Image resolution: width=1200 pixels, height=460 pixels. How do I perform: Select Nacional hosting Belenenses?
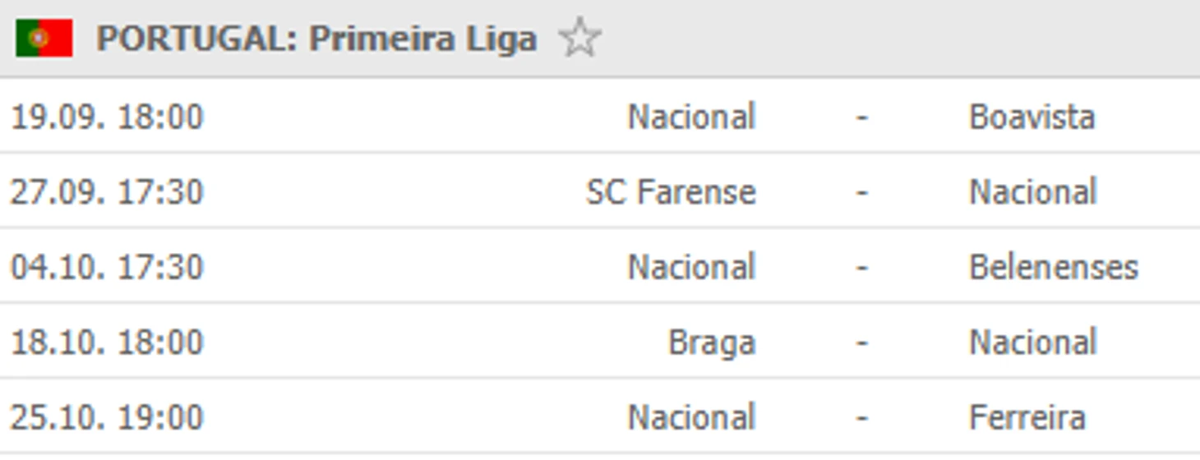[691, 267]
